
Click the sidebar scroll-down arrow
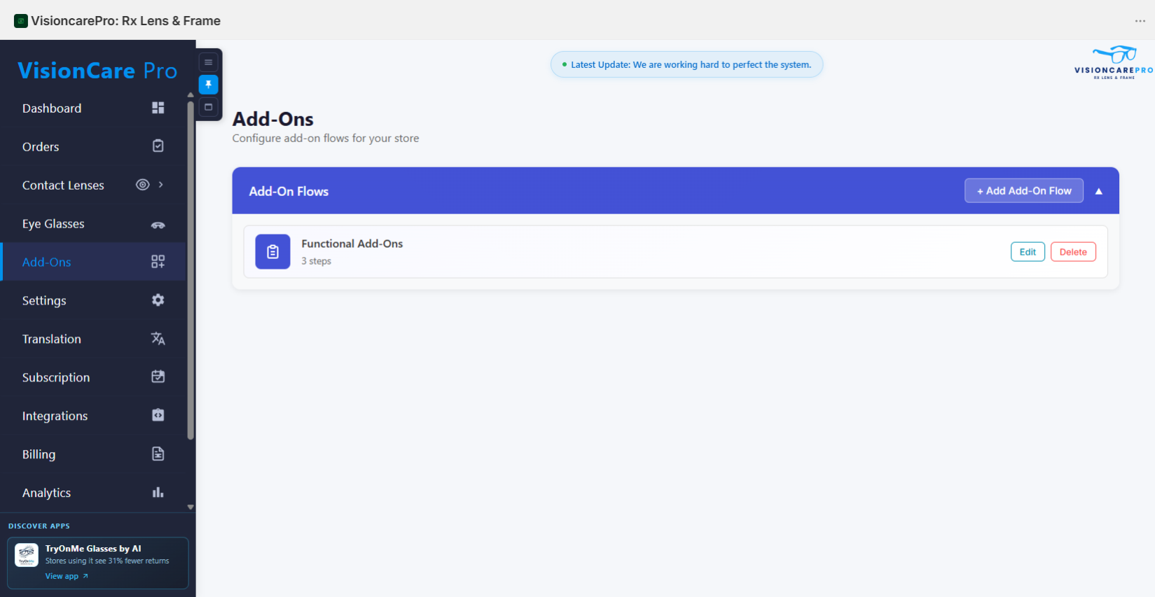(191, 507)
